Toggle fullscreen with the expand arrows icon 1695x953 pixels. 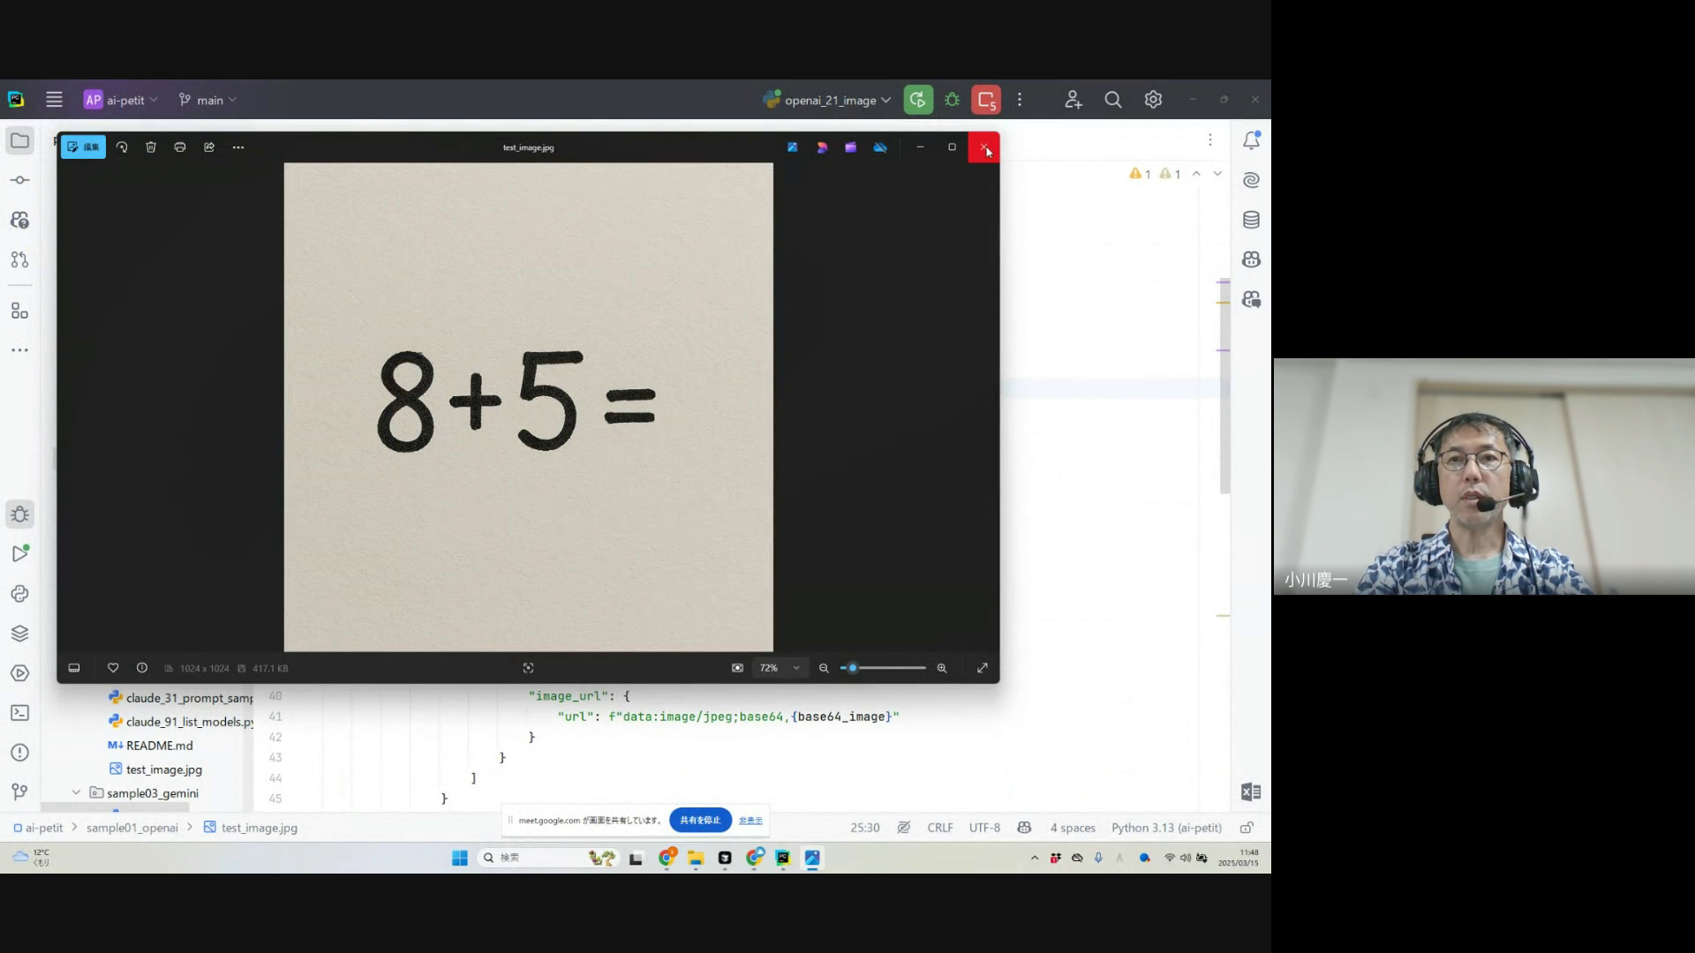[x=983, y=668]
